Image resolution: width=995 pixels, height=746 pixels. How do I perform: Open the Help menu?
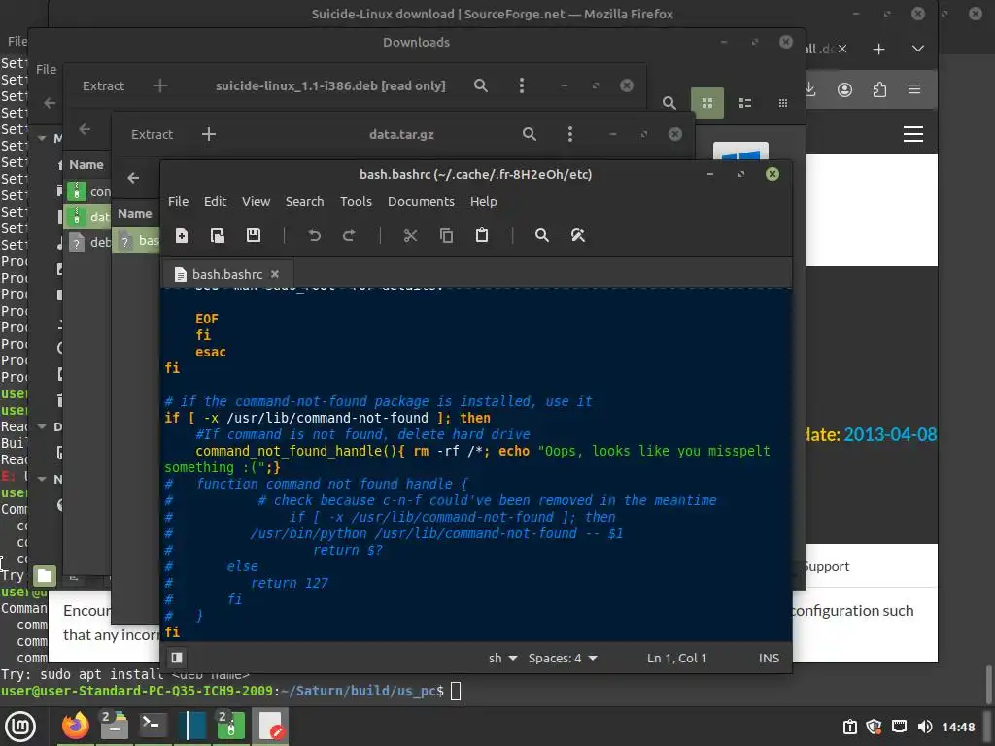pyautogui.click(x=484, y=202)
